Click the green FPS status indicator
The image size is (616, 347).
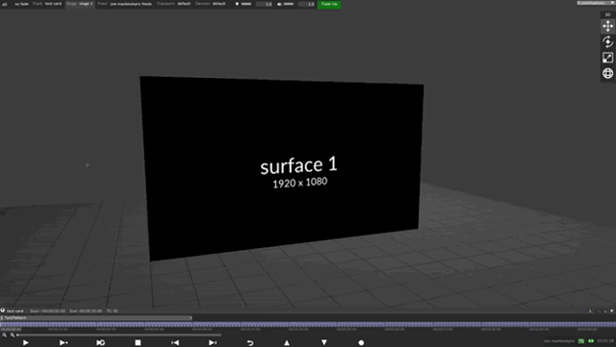point(581,341)
